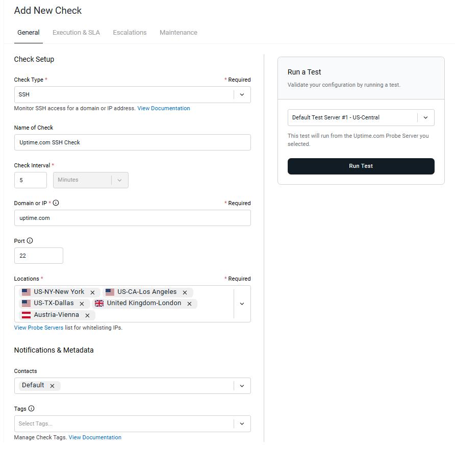Expand the Contacts dropdown
This screenshot has height=449, width=455.
point(242,386)
